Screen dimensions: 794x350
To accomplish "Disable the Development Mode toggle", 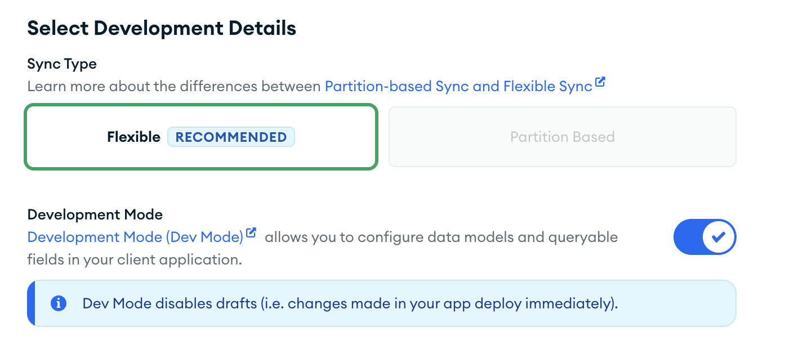I will 704,237.
